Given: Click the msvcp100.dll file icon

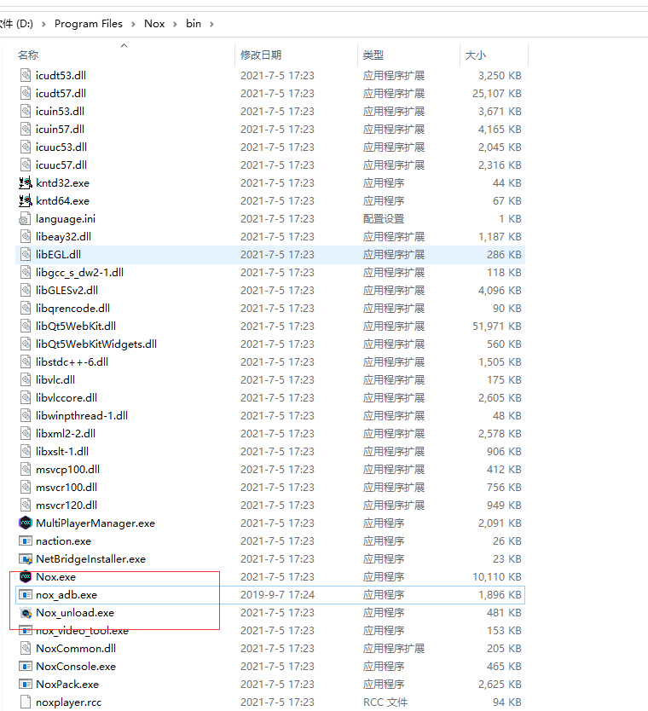Looking at the screenshot, I should coord(26,470).
